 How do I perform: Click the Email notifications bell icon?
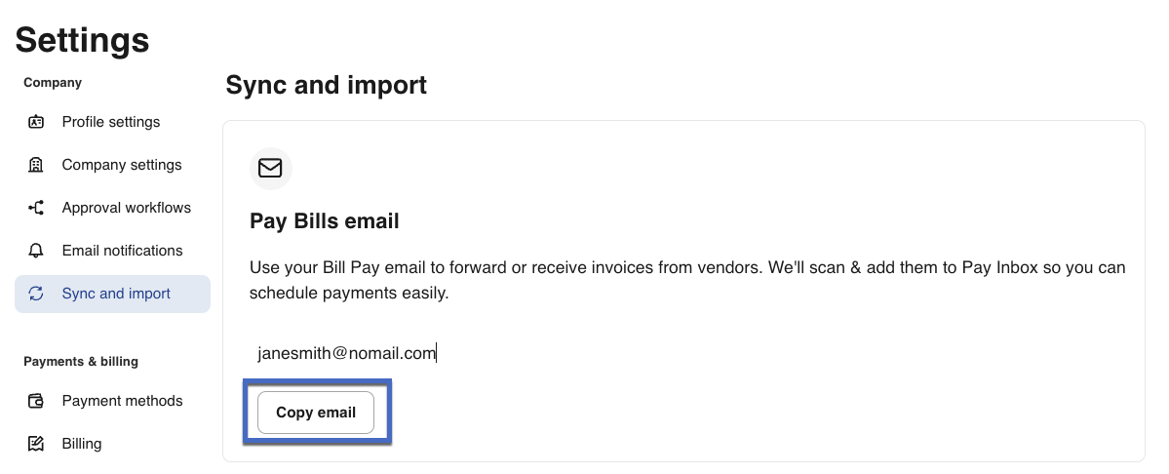[36, 251]
